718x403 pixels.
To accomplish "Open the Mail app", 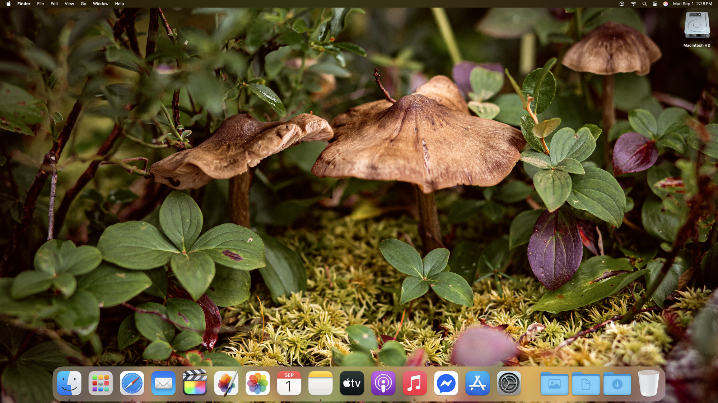I will 163,383.
